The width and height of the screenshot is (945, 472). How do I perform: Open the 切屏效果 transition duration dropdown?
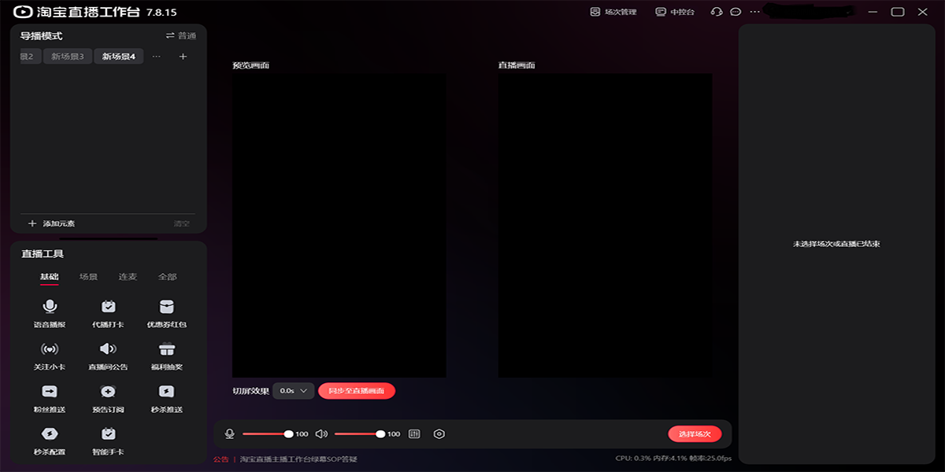tap(292, 391)
